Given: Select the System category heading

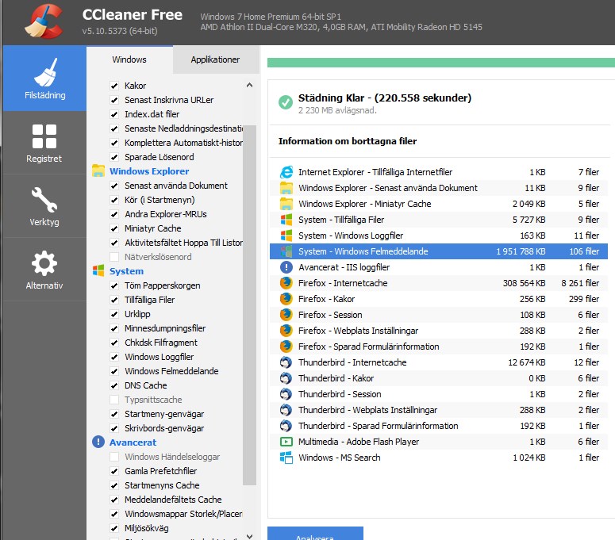Looking at the screenshot, I should point(126,271).
